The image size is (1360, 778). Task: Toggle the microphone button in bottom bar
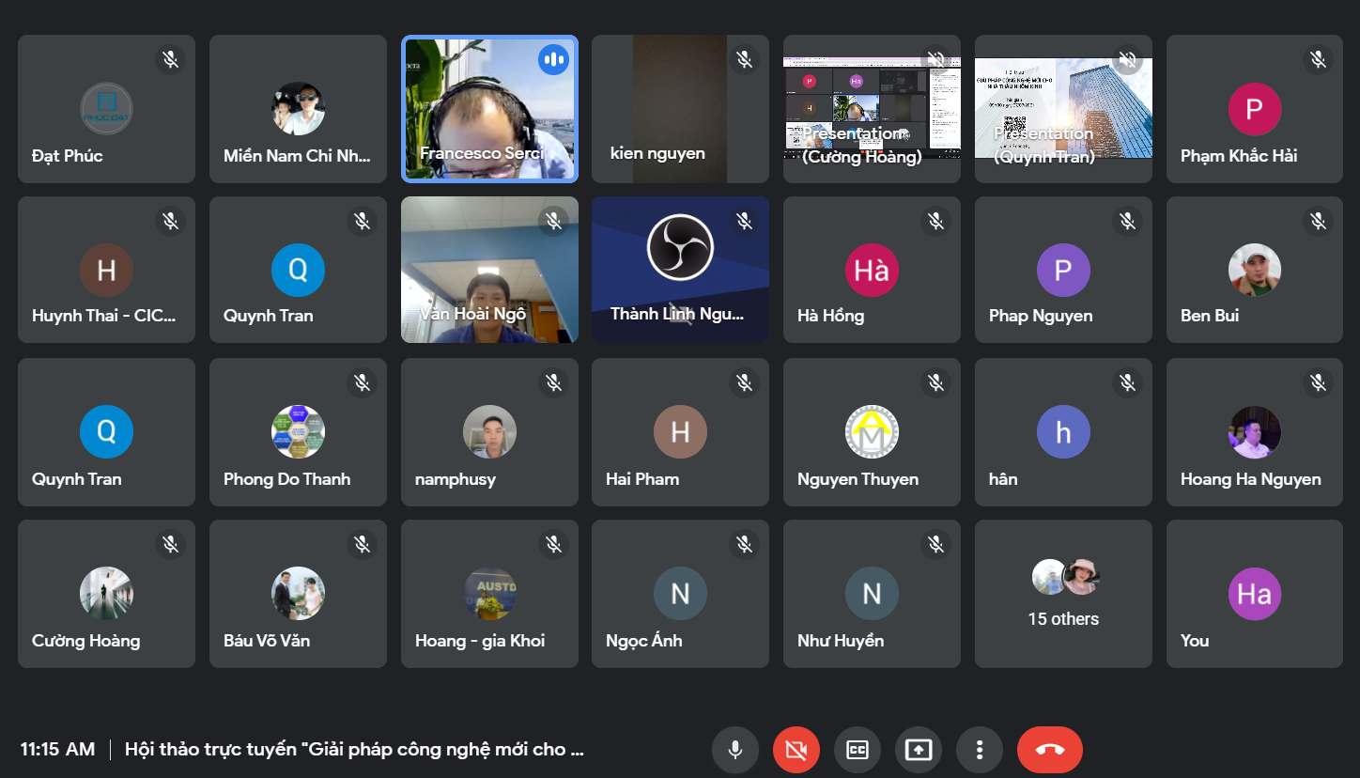pyautogui.click(x=735, y=750)
